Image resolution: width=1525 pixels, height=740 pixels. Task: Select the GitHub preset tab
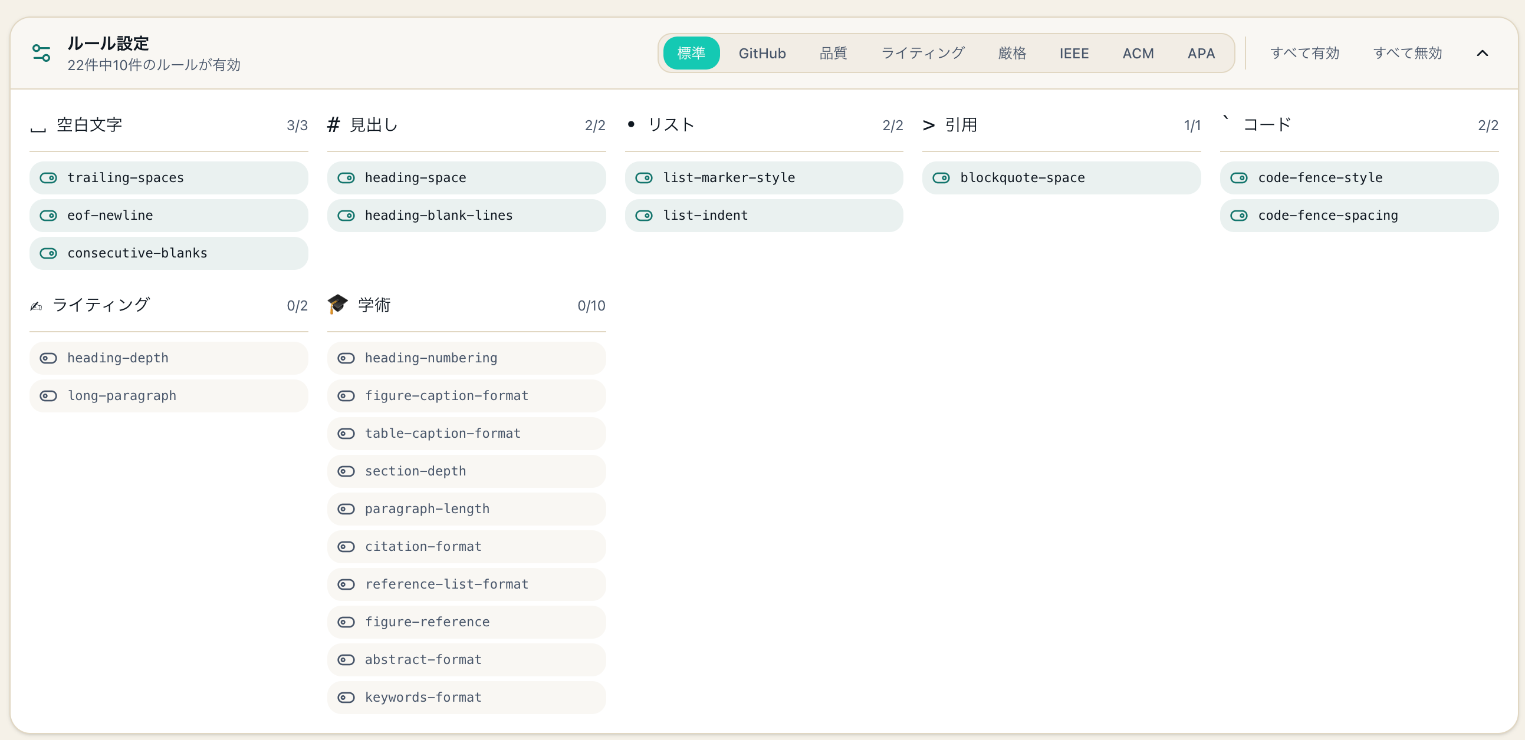[x=762, y=53]
